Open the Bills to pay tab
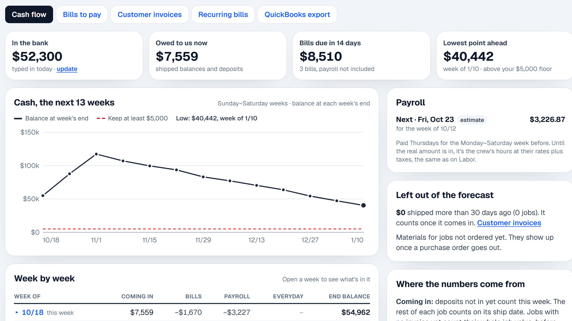The height and width of the screenshot is (321, 572). [82, 14]
